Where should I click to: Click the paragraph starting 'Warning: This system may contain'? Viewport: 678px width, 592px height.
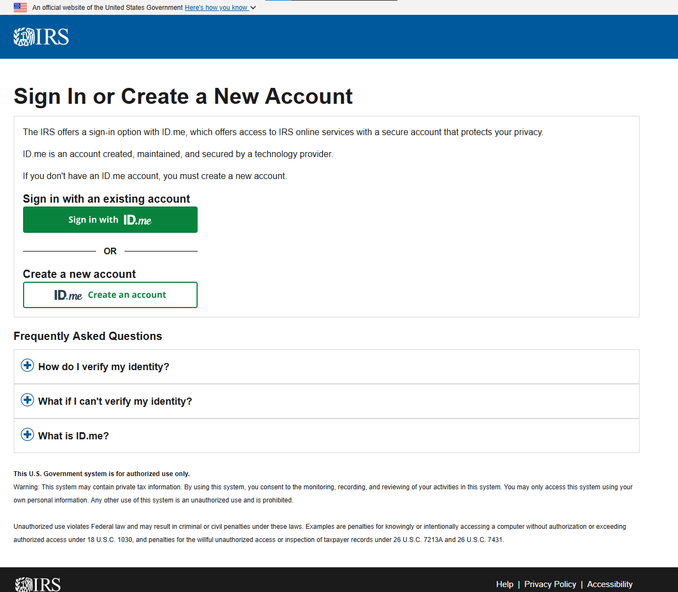pyautogui.click(x=323, y=494)
